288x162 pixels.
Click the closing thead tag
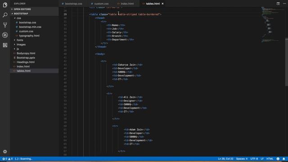pyautogui.click(x=101, y=47)
